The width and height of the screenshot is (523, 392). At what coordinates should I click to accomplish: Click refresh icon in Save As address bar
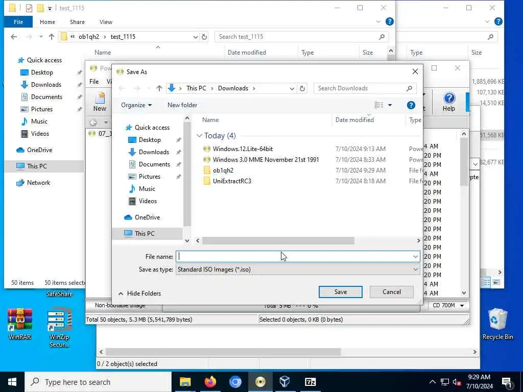pos(302,88)
